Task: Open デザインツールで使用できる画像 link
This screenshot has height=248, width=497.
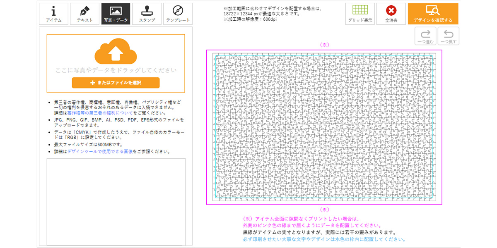Action: tap(100, 152)
